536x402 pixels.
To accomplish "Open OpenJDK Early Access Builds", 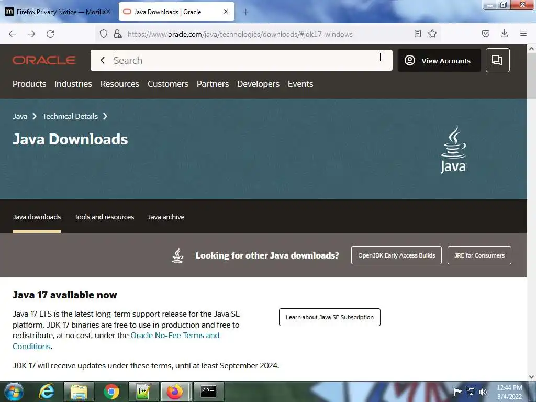I will point(397,255).
